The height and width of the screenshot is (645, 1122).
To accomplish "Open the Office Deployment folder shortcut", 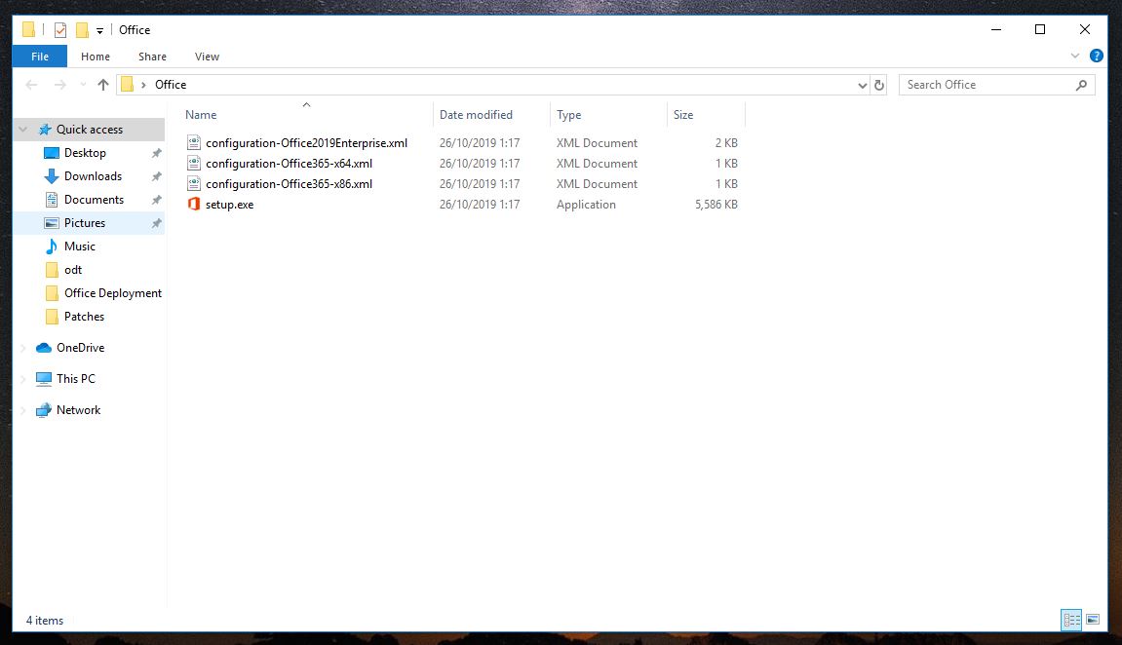I will (x=113, y=293).
